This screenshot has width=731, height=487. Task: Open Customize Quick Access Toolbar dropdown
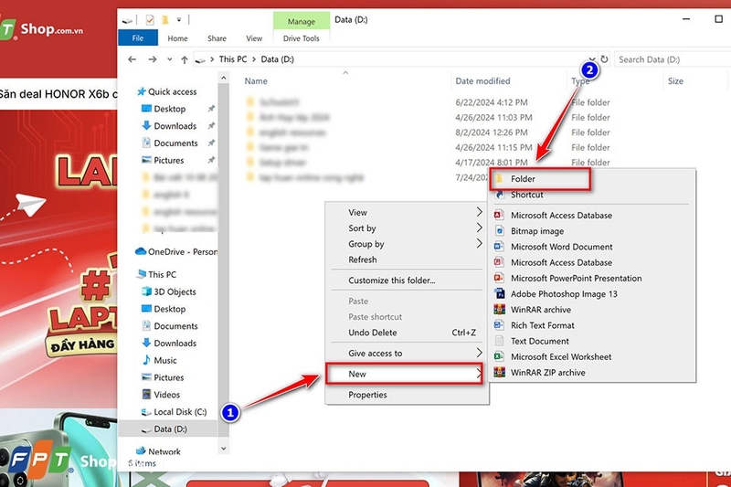click(x=179, y=20)
